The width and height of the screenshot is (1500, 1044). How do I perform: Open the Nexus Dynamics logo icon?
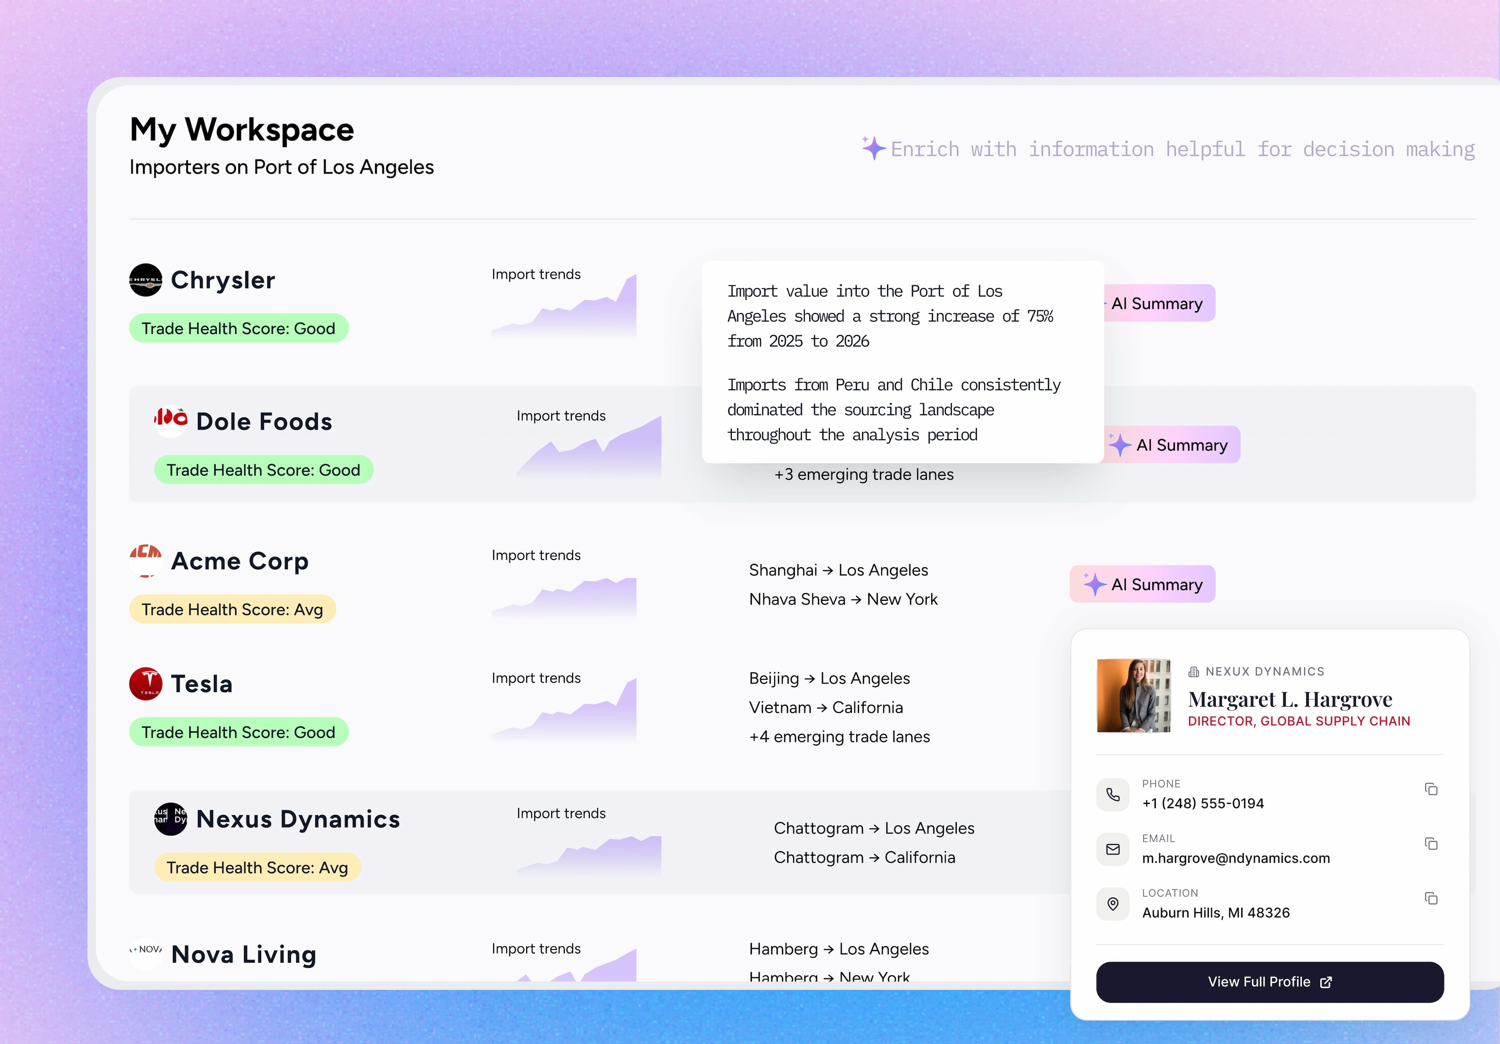pos(171,819)
